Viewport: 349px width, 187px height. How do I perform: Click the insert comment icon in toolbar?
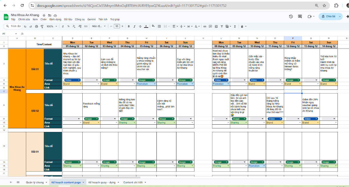pos(210,26)
